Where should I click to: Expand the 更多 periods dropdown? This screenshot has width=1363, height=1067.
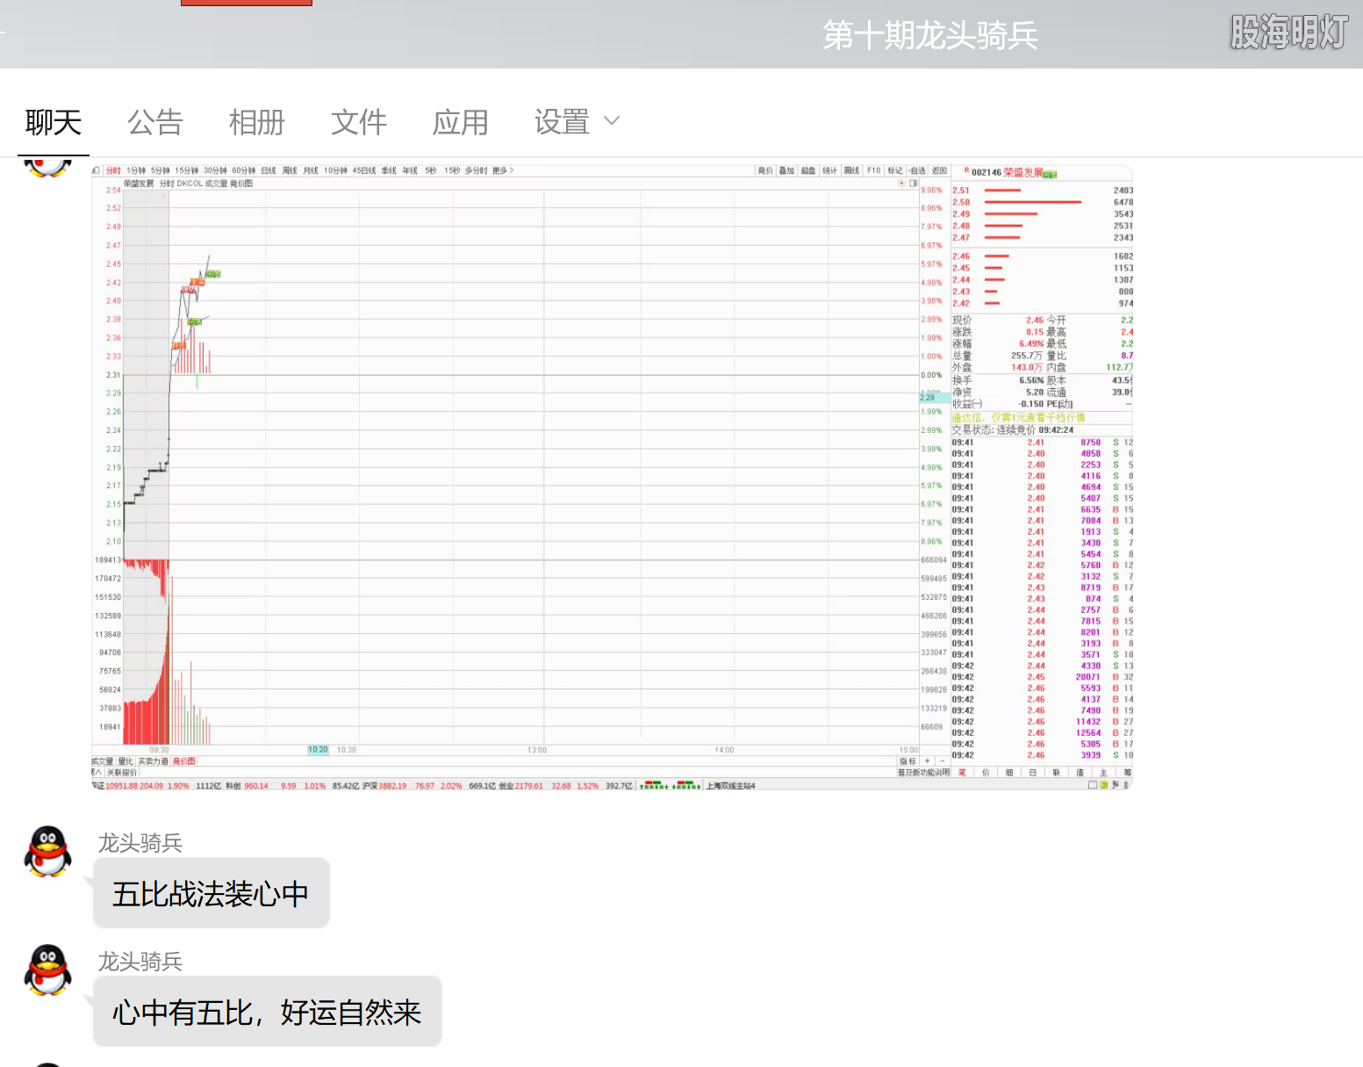(x=500, y=170)
